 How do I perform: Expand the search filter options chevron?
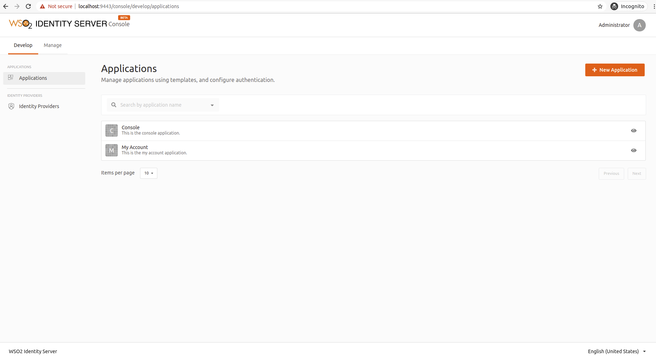[x=212, y=105]
